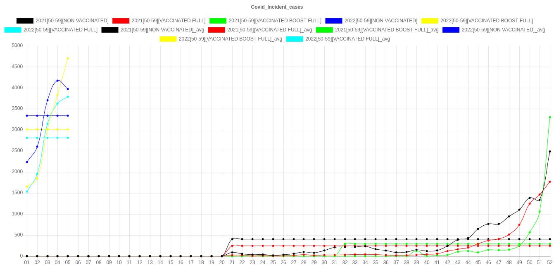Click yellow swatch for 2022 VACCINATED BOOST FULL

click(x=429, y=21)
